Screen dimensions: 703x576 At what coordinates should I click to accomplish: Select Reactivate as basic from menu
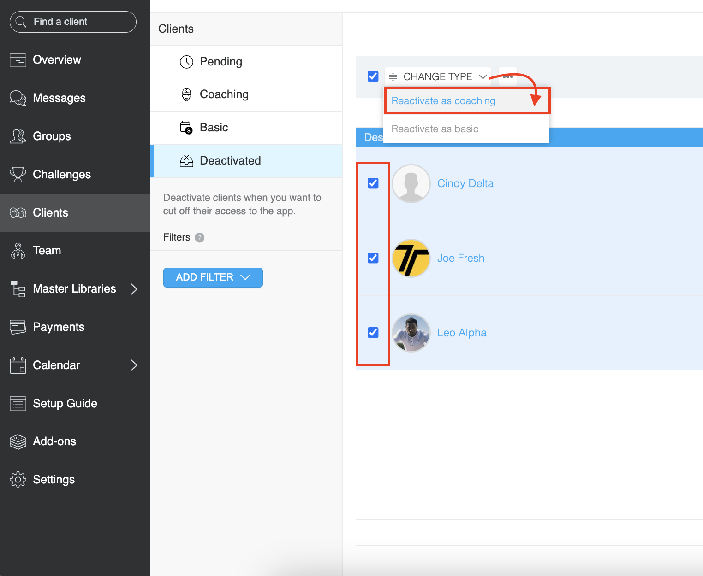435,129
